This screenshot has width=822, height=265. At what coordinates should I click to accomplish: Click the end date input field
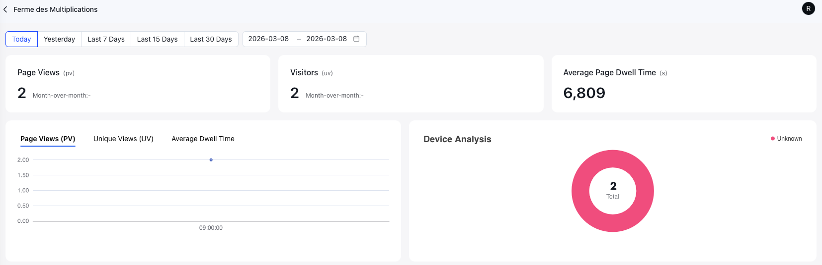tap(327, 39)
